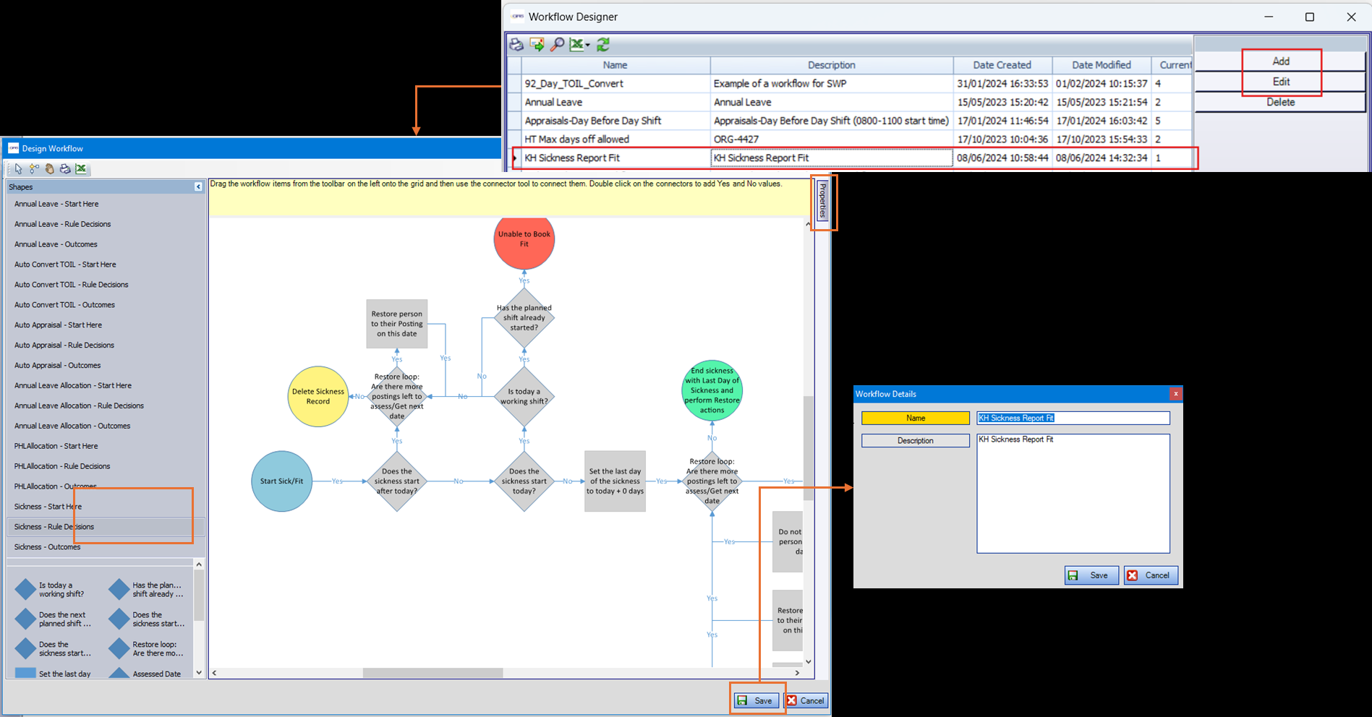Open the Properties side tab
Image resolution: width=1372 pixels, height=717 pixels.
822,200
